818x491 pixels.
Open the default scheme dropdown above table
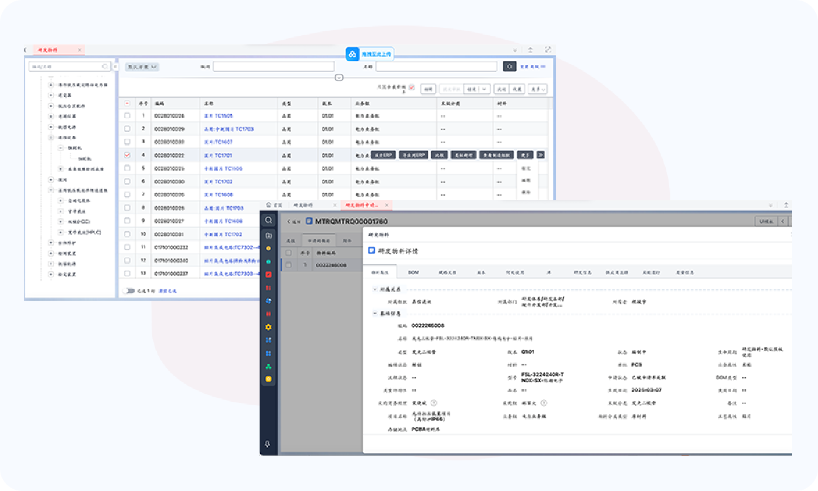[x=142, y=66]
